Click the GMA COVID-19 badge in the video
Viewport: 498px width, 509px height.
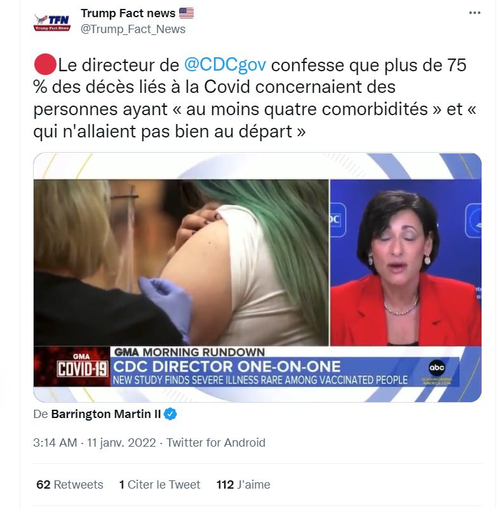coord(82,366)
